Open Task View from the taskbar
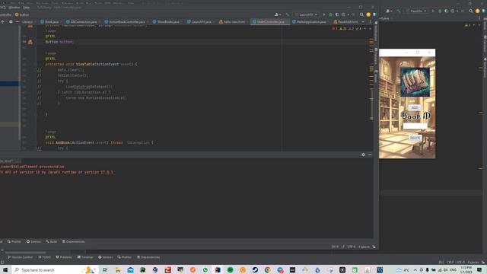The width and height of the screenshot is (487, 274). [x=105, y=269]
